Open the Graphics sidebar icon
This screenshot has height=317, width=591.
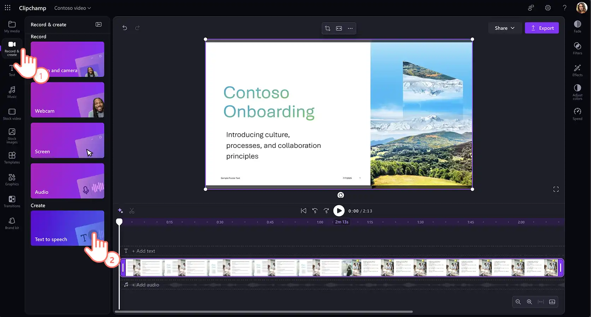pyautogui.click(x=12, y=179)
